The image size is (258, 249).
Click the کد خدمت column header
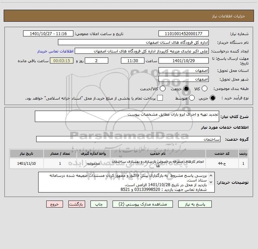(x=222, y=154)
